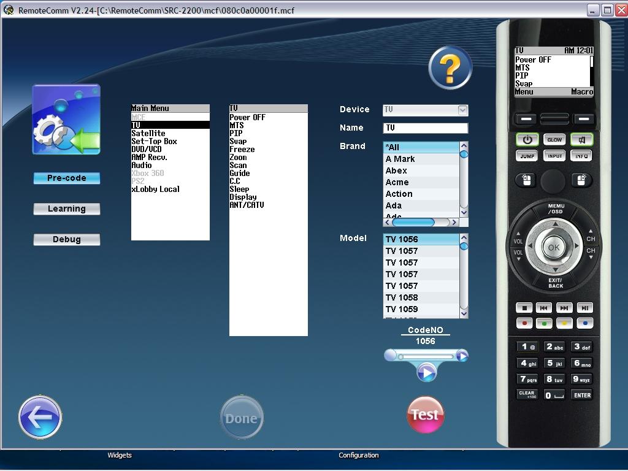
Task: Select Freeze in TV function list
Action: click(269, 150)
